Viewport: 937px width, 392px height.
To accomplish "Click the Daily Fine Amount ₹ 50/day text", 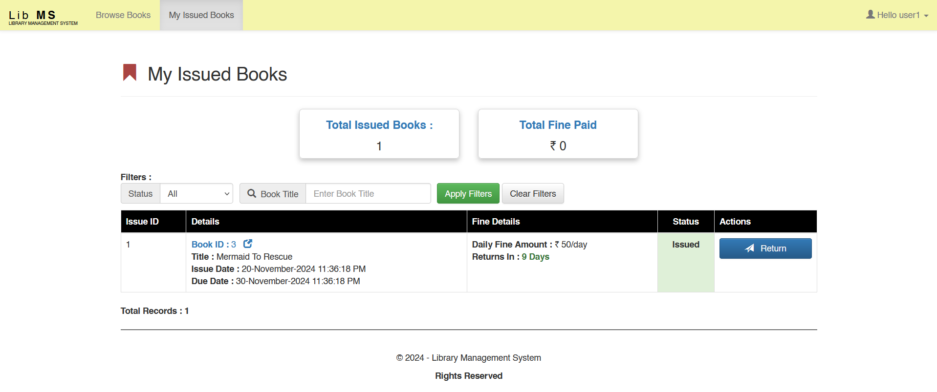I will 529,245.
